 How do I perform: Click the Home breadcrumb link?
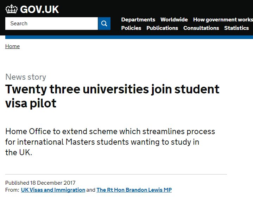point(12,46)
